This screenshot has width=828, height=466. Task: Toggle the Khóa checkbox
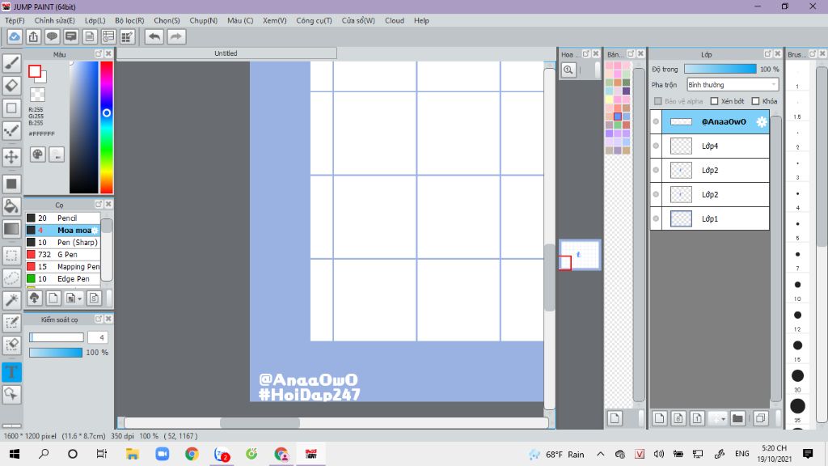pyautogui.click(x=756, y=101)
